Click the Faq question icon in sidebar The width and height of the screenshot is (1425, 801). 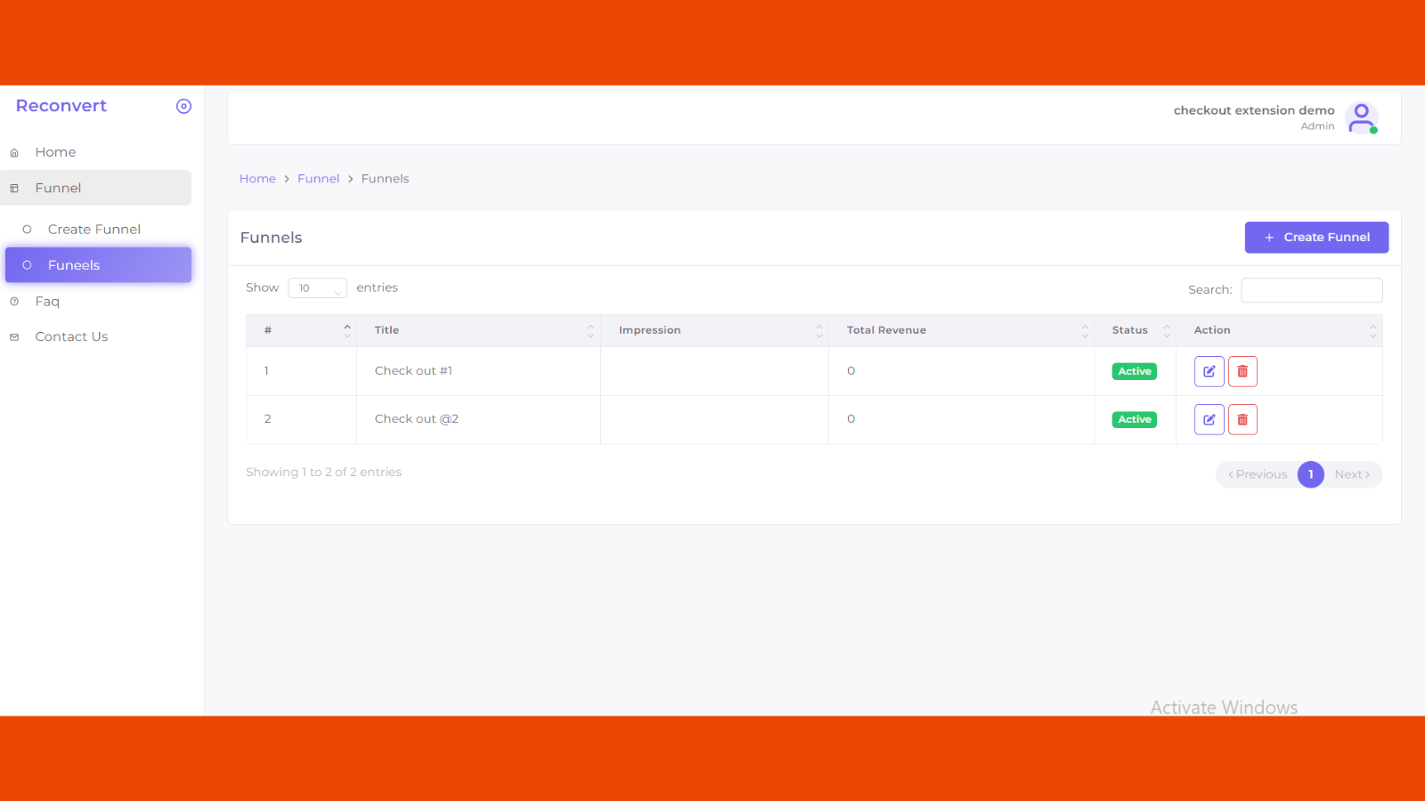pos(14,302)
